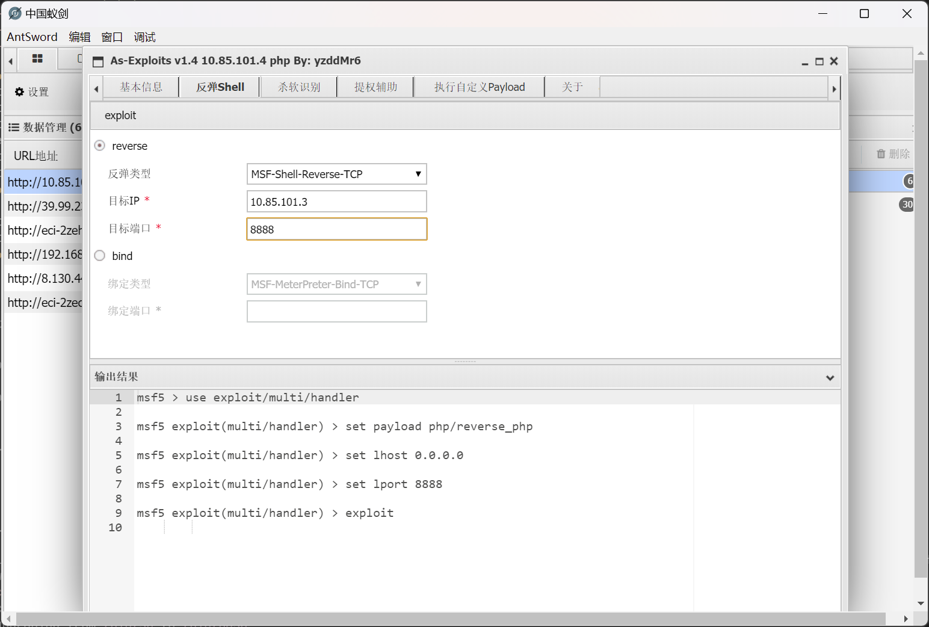Click the panel splitter handle above 输出结果
Screen dimensions: 929x627
point(465,362)
